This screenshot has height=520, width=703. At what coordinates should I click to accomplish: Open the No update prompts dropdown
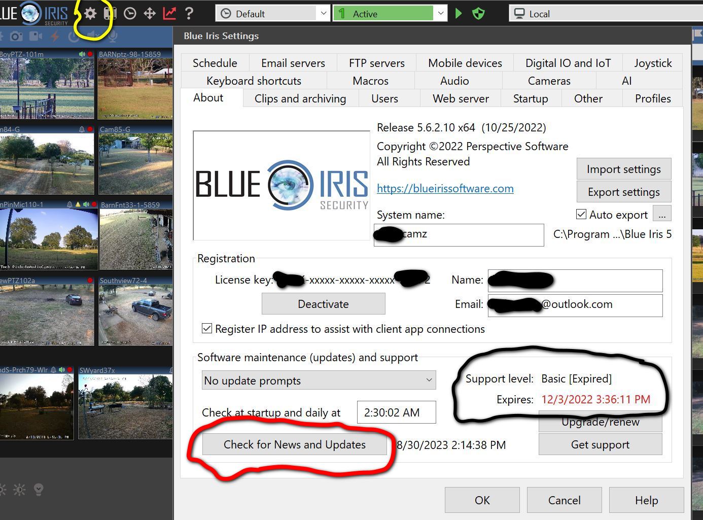coord(319,380)
